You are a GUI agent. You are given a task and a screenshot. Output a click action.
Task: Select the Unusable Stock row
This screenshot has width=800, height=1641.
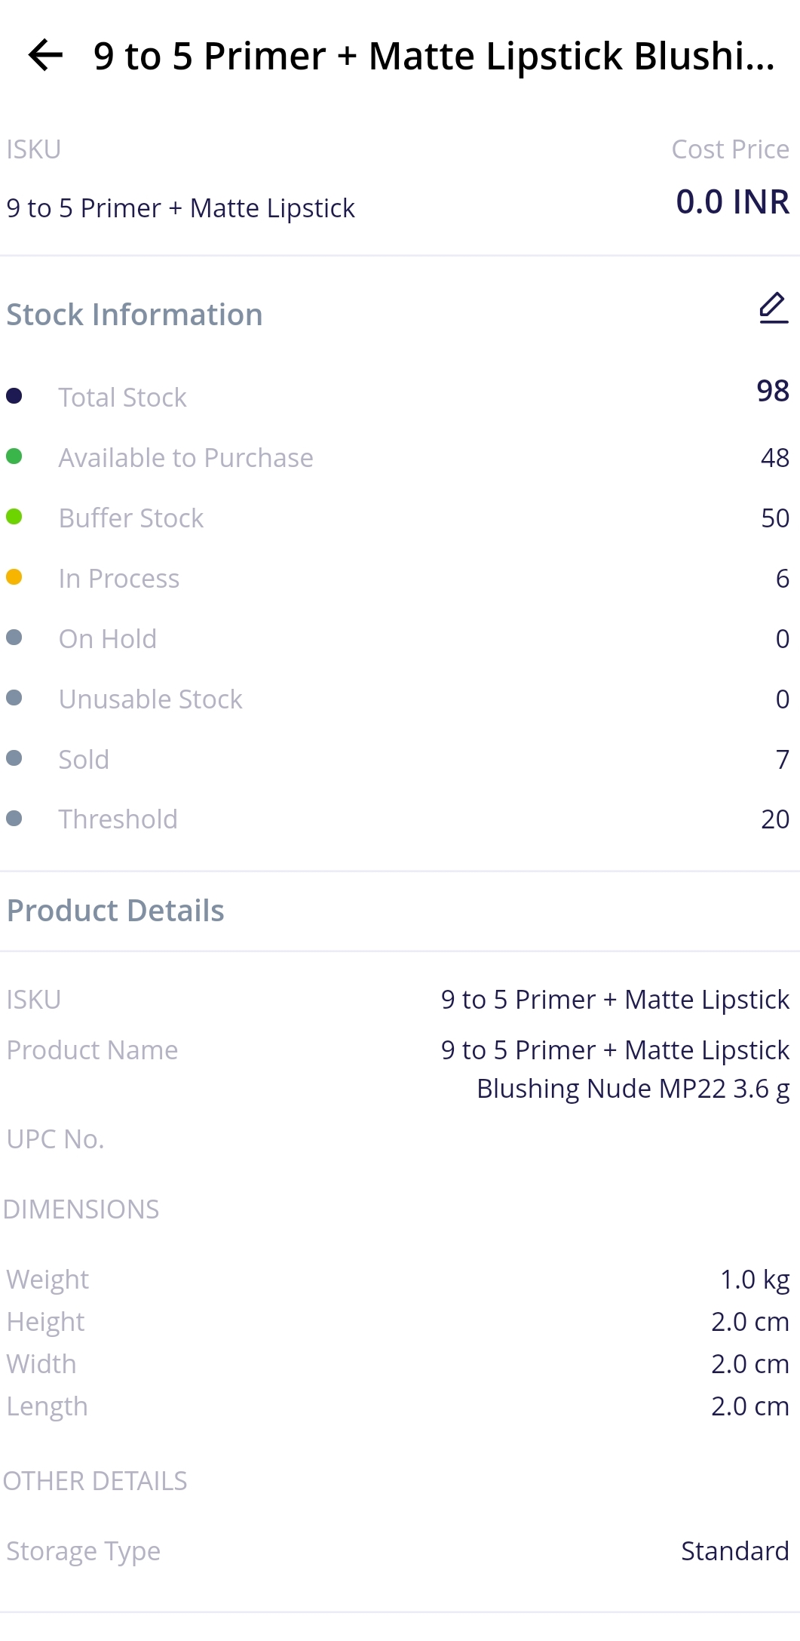coord(400,699)
